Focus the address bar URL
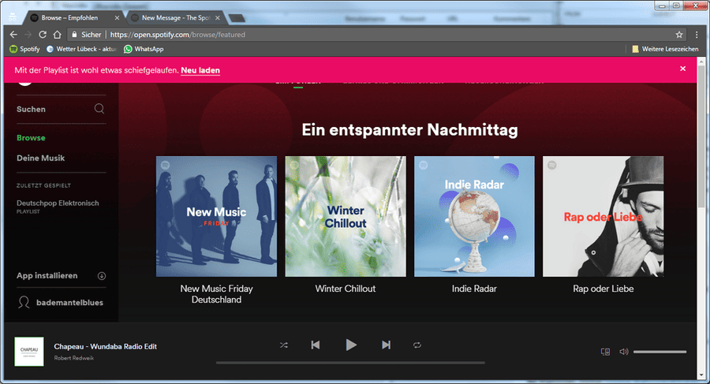The height and width of the screenshot is (384, 710). coord(177,35)
